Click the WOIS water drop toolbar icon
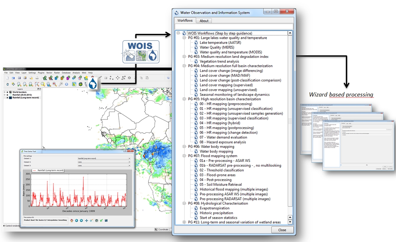Image resolution: width=396 pixels, height=242 pixels. coord(93,84)
